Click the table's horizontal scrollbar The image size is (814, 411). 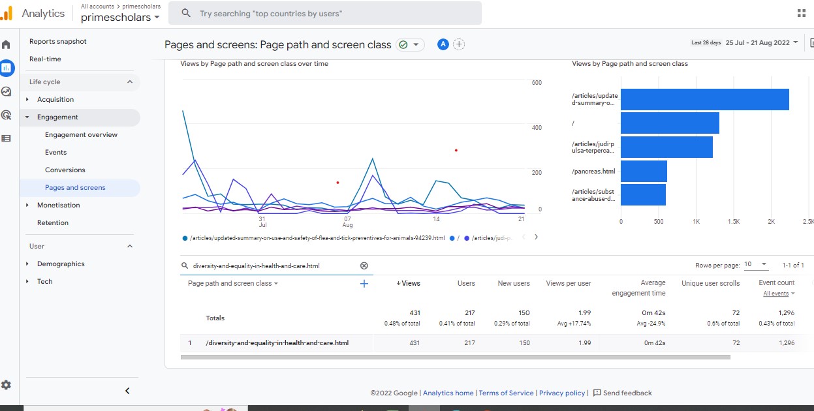pos(455,357)
